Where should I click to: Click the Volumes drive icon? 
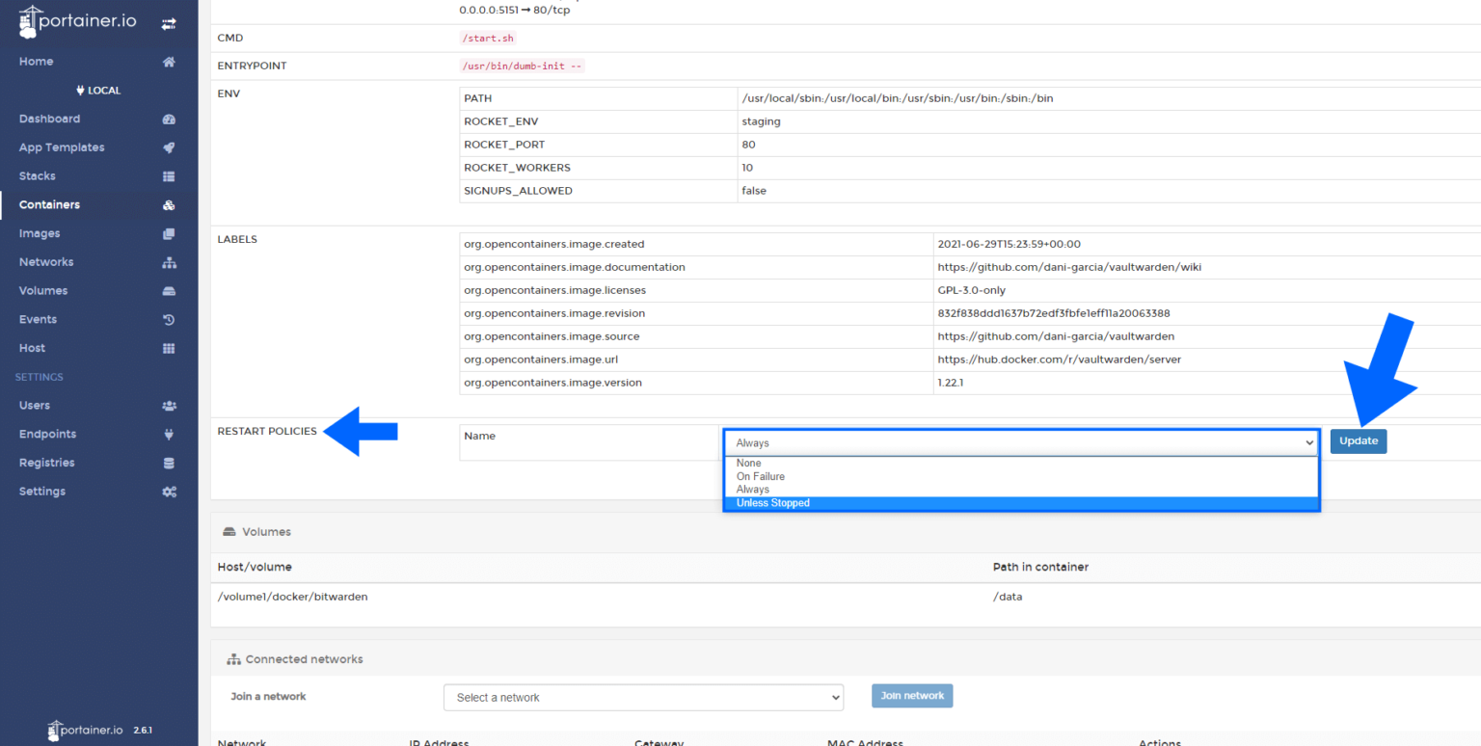click(x=169, y=290)
